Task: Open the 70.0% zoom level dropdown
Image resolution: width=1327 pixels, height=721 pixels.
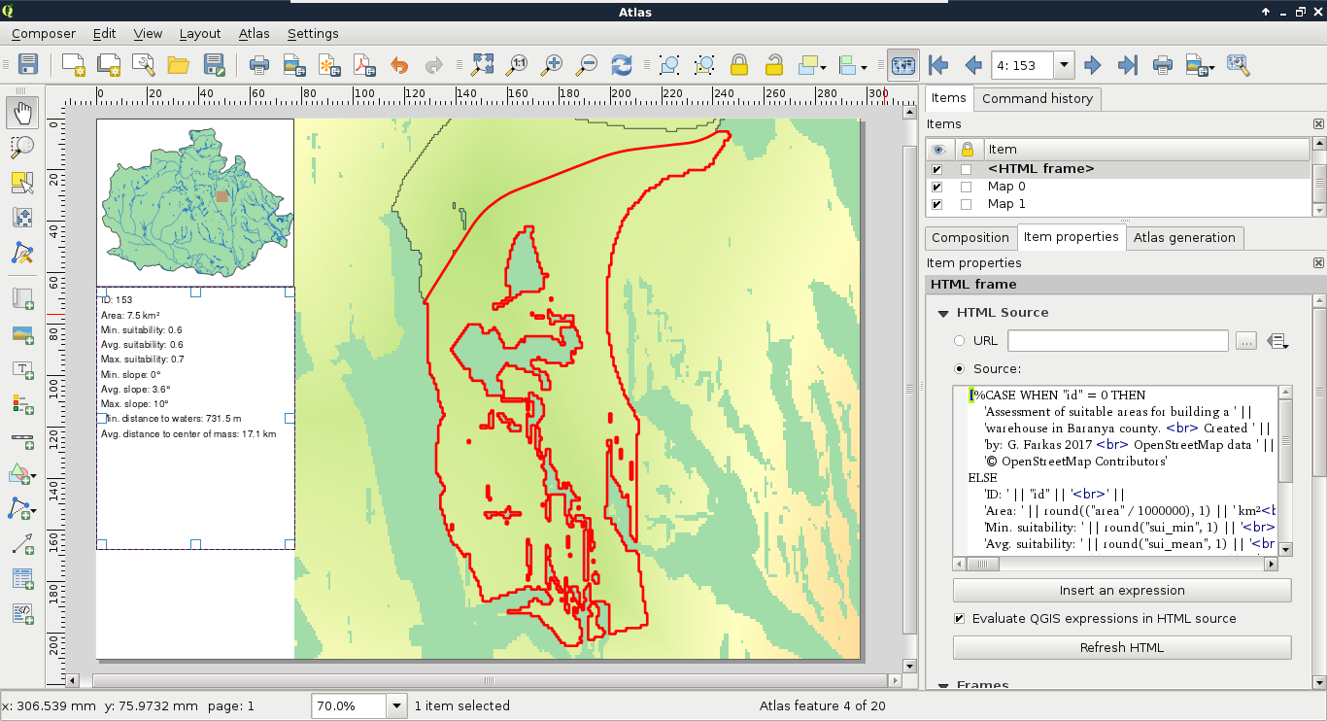Action: click(x=397, y=706)
